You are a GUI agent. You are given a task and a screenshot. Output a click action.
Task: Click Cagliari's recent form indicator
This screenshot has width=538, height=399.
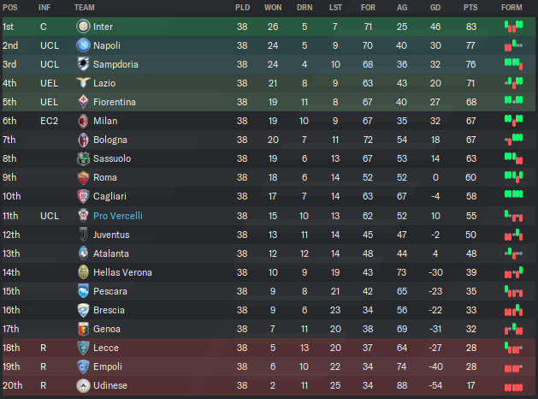coord(514,194)
